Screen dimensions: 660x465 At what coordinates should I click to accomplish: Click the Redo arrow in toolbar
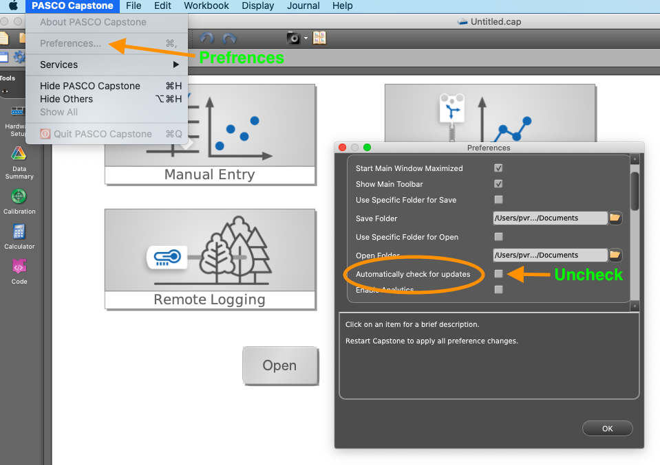pyautogui.click(x=229, y=38)
